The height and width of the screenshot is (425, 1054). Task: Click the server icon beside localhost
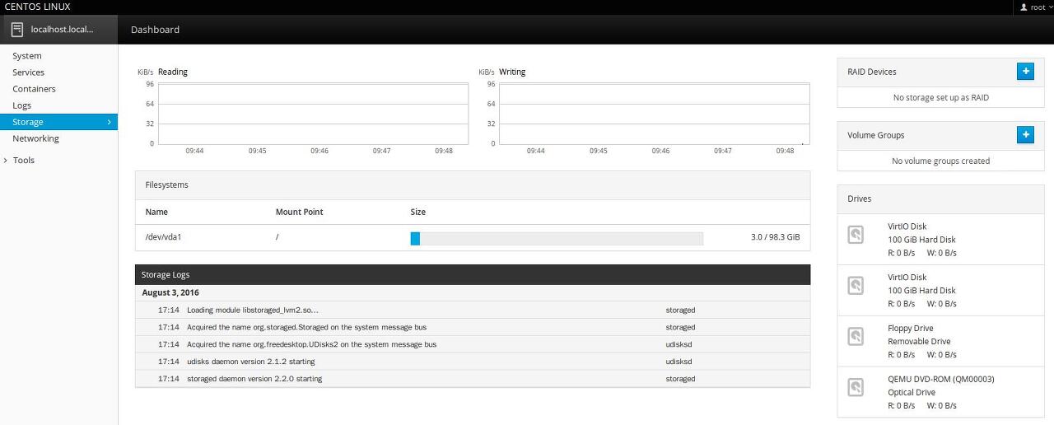click(17, 29)
